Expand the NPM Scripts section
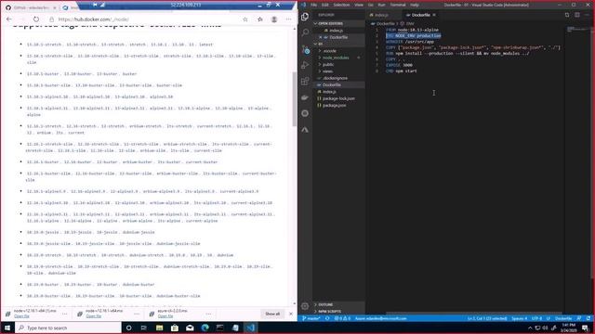Viewport: 595px width, 334px height. click(338, 312)
